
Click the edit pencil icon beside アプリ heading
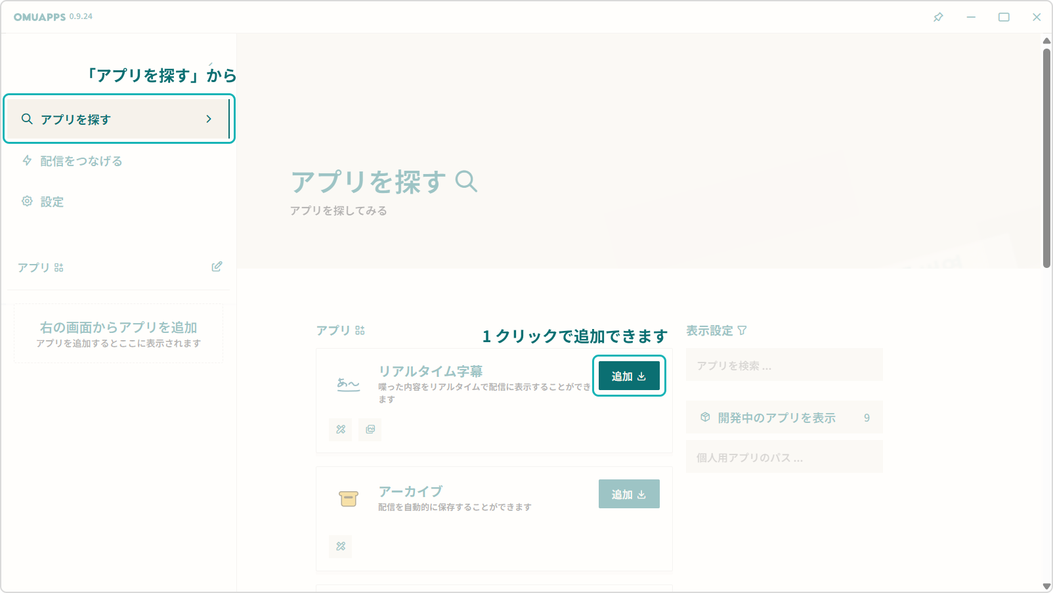click(x=217, y=267)
